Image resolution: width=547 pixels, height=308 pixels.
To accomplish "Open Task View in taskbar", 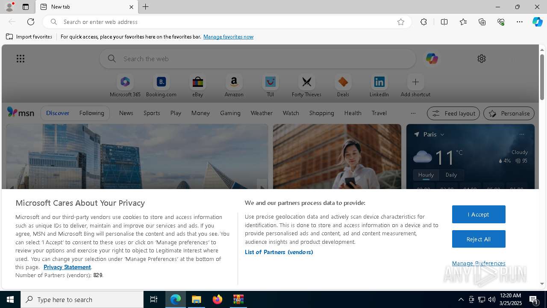I will (x=154, y=299).
